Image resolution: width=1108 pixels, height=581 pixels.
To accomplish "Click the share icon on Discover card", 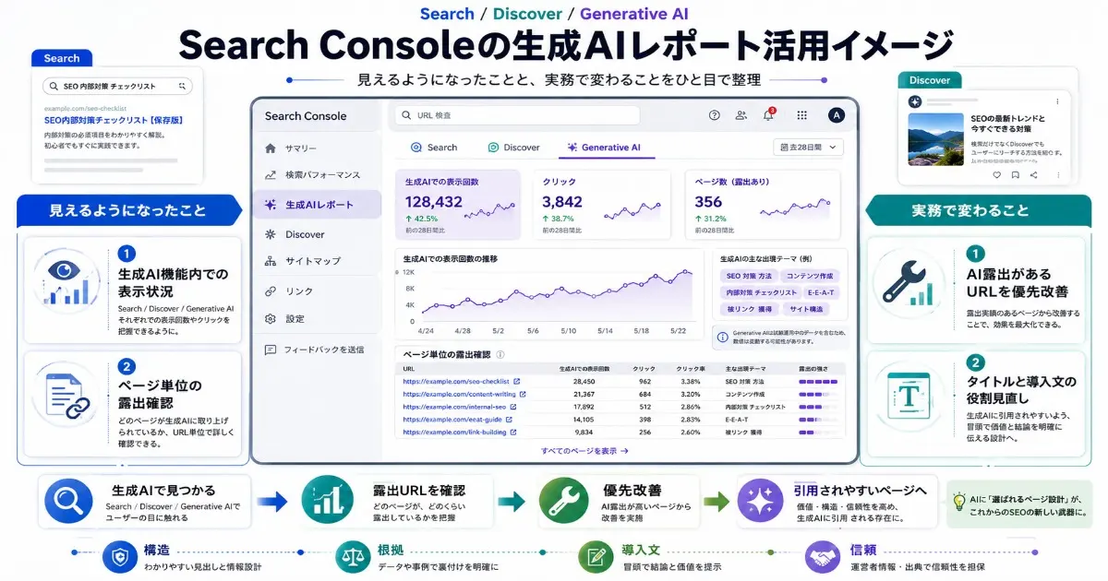I will click(x=1034, y=174).
